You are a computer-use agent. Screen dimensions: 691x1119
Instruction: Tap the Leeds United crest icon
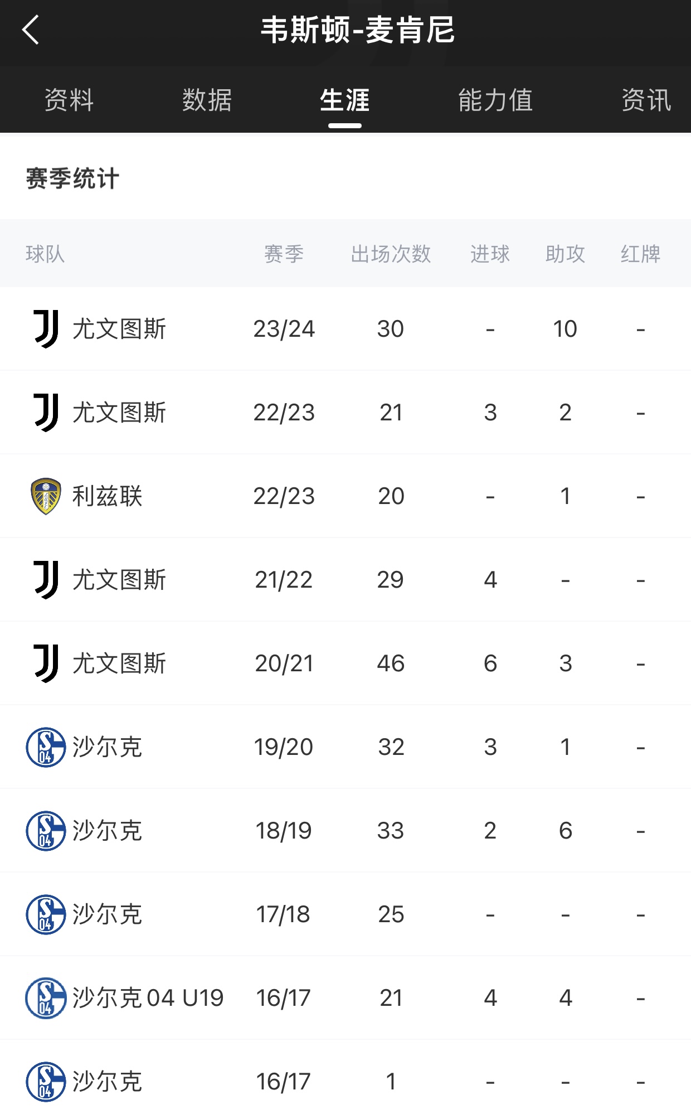46,496
